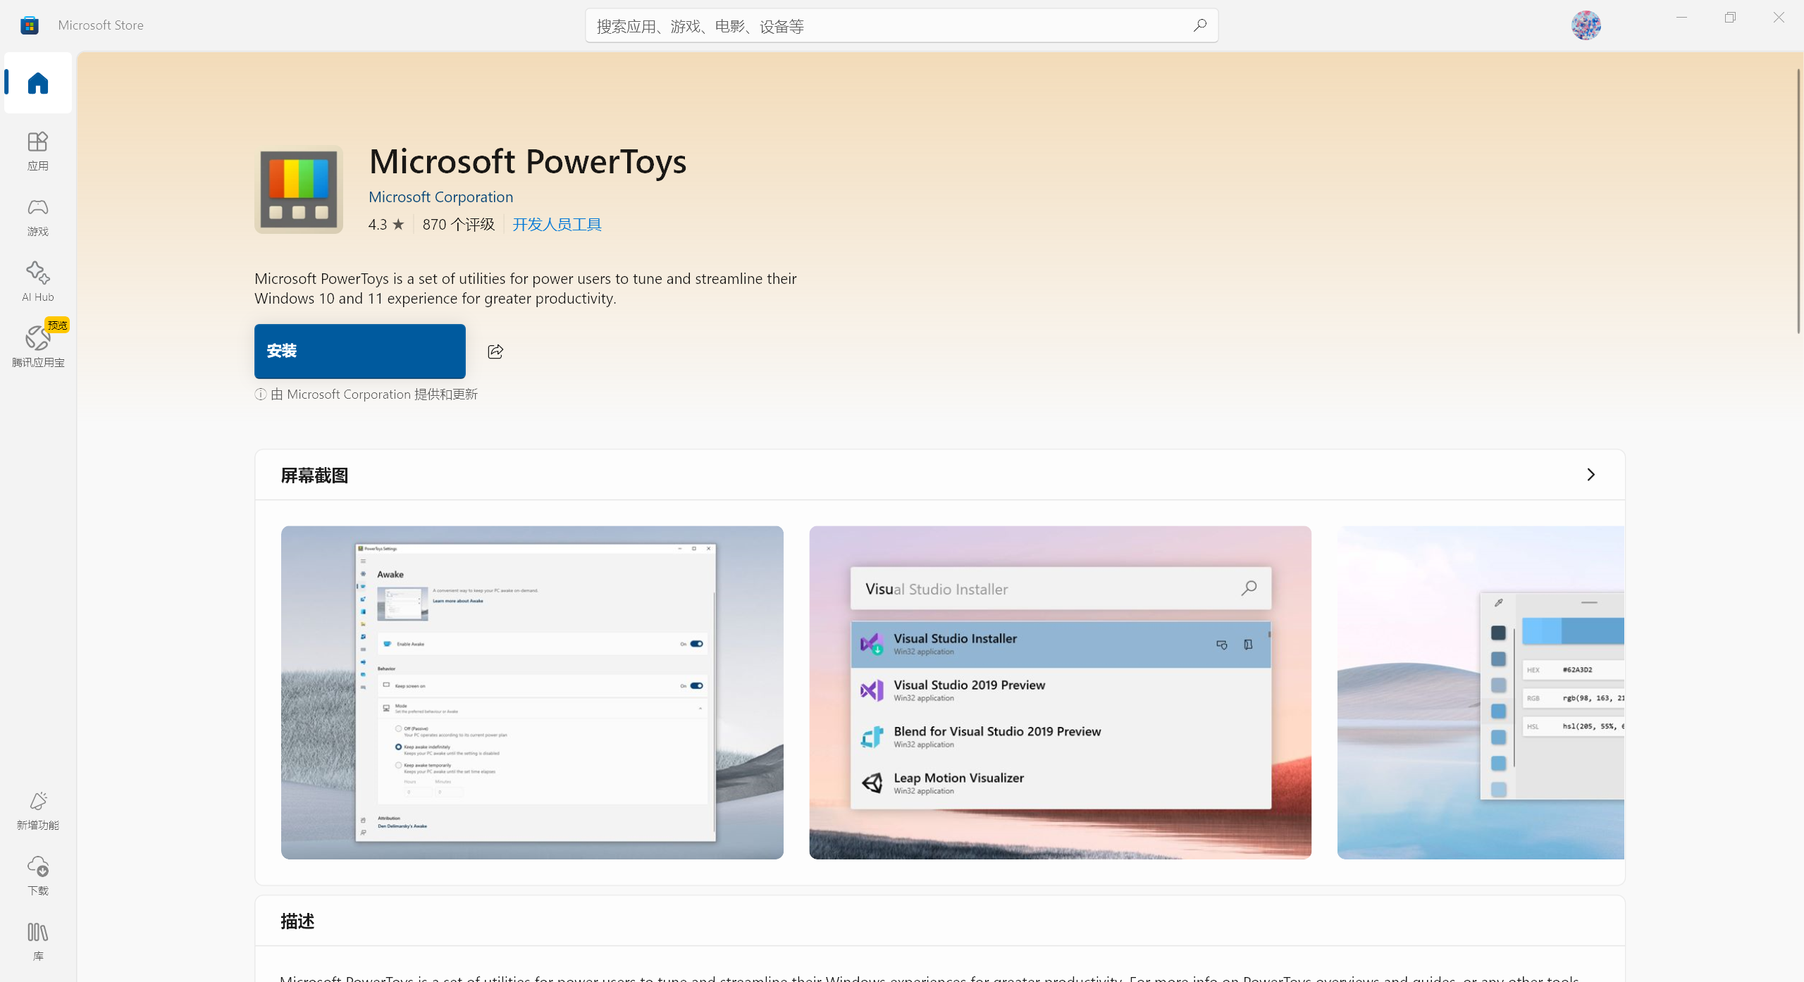Open the user profile avatar
Viewport: 1804px width, 982px height.
point(1586,25)
